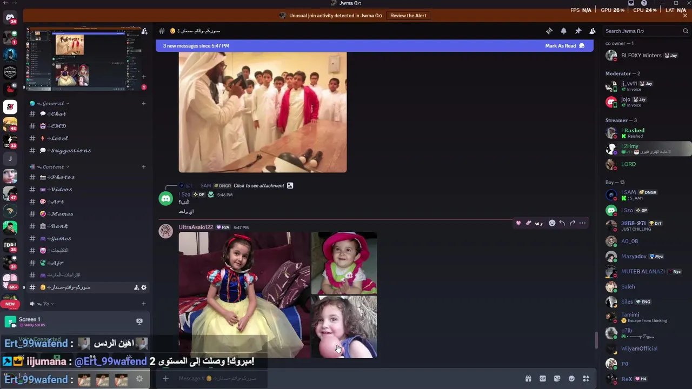Screen dimensions: 692x389
Task: Click Review the Alert button
Action: coord(408,16)
